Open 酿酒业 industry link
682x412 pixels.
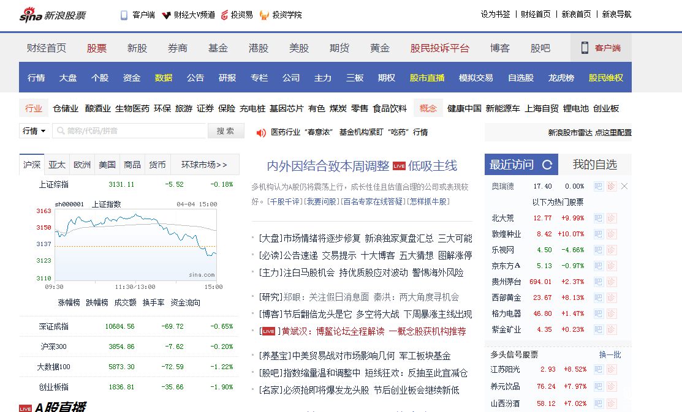(x=98, y=108)
